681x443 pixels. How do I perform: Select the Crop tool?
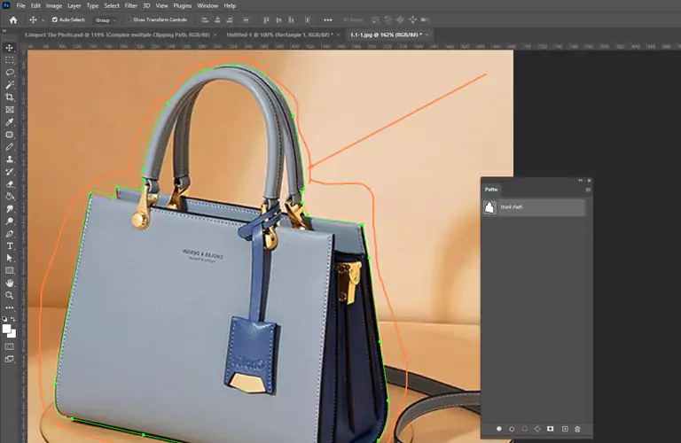pyautogui.click(x=10, y=97)
